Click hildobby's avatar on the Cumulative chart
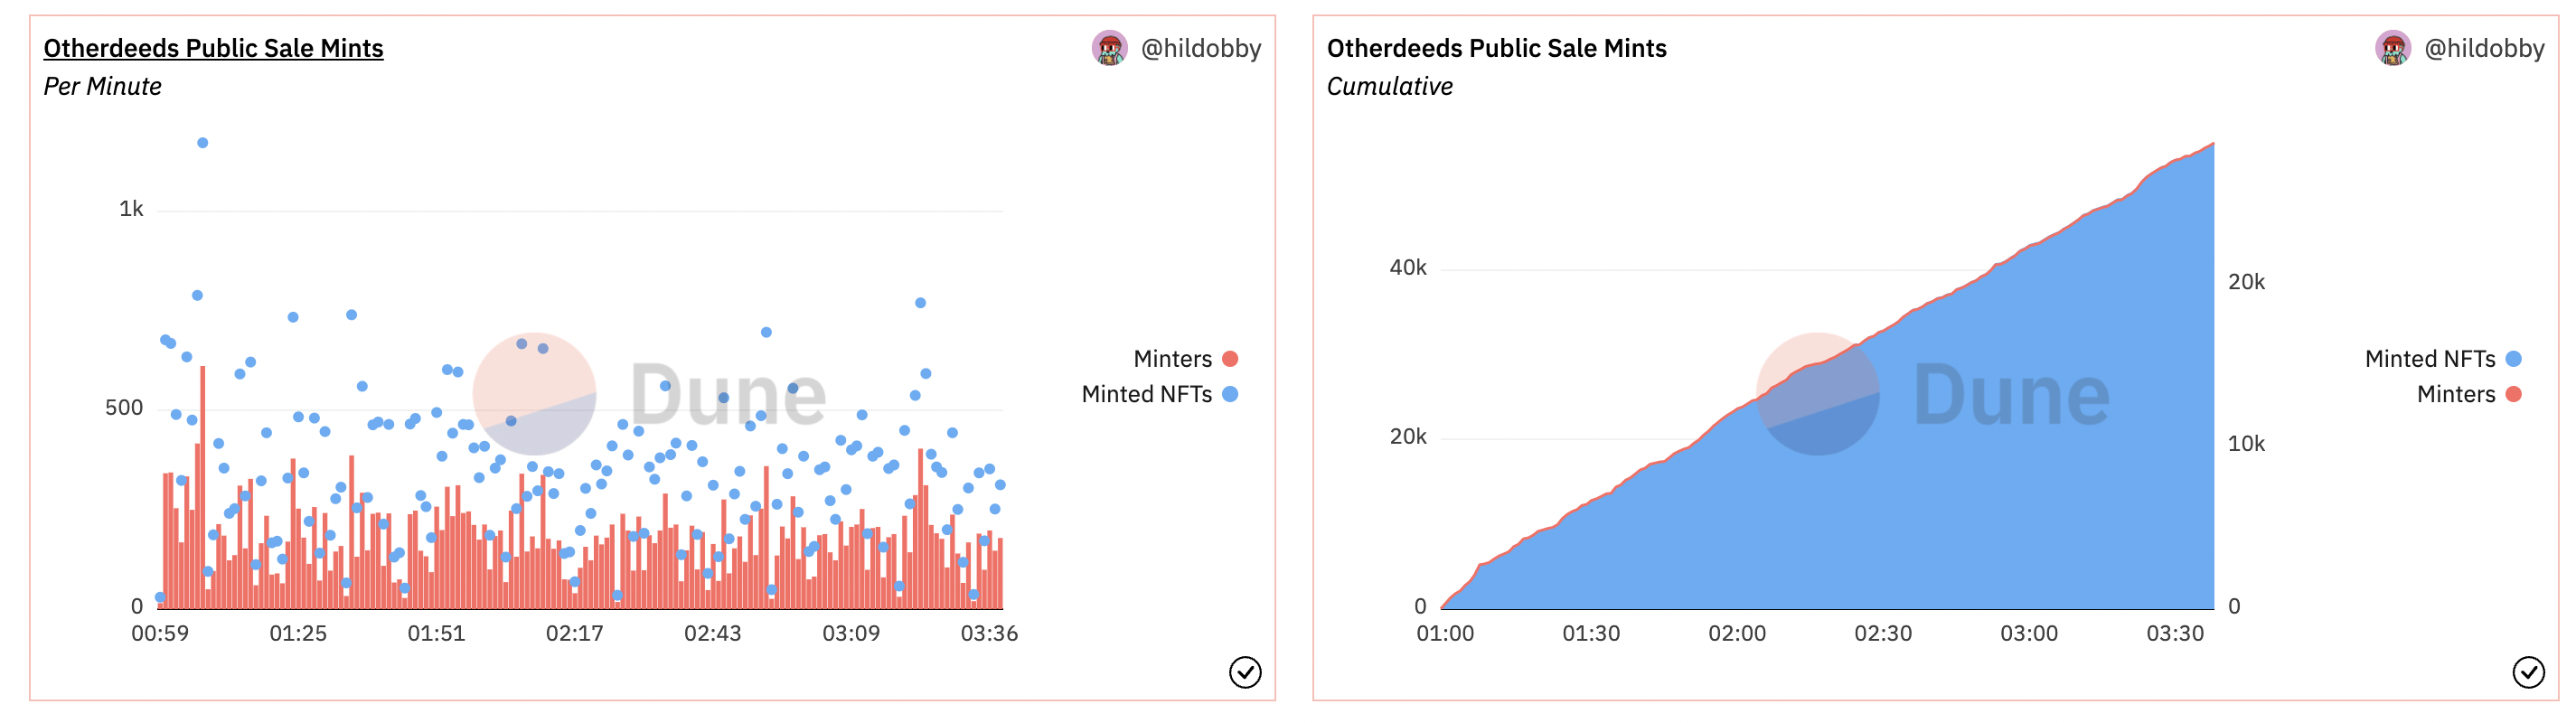 (x=2392, y=48)
